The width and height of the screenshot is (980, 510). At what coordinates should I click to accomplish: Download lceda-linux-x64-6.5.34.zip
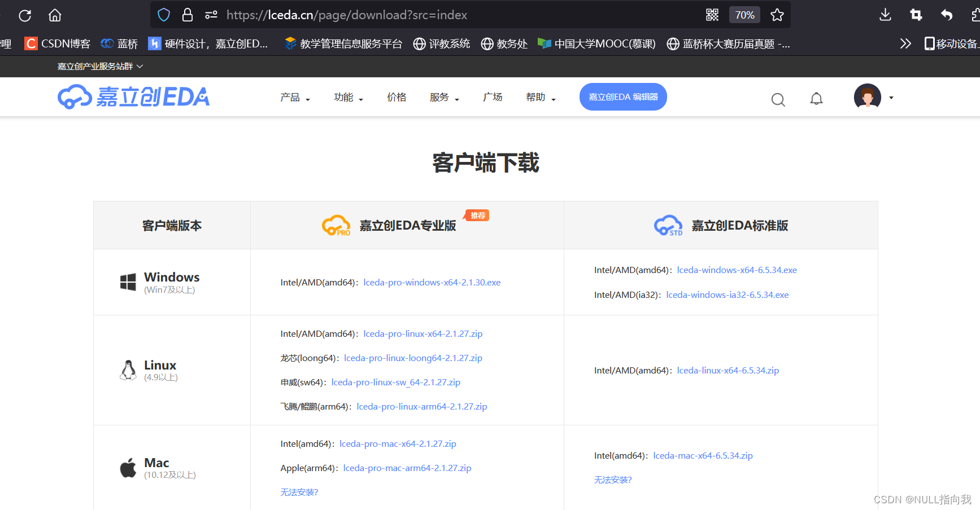click(x=728, y=371)
